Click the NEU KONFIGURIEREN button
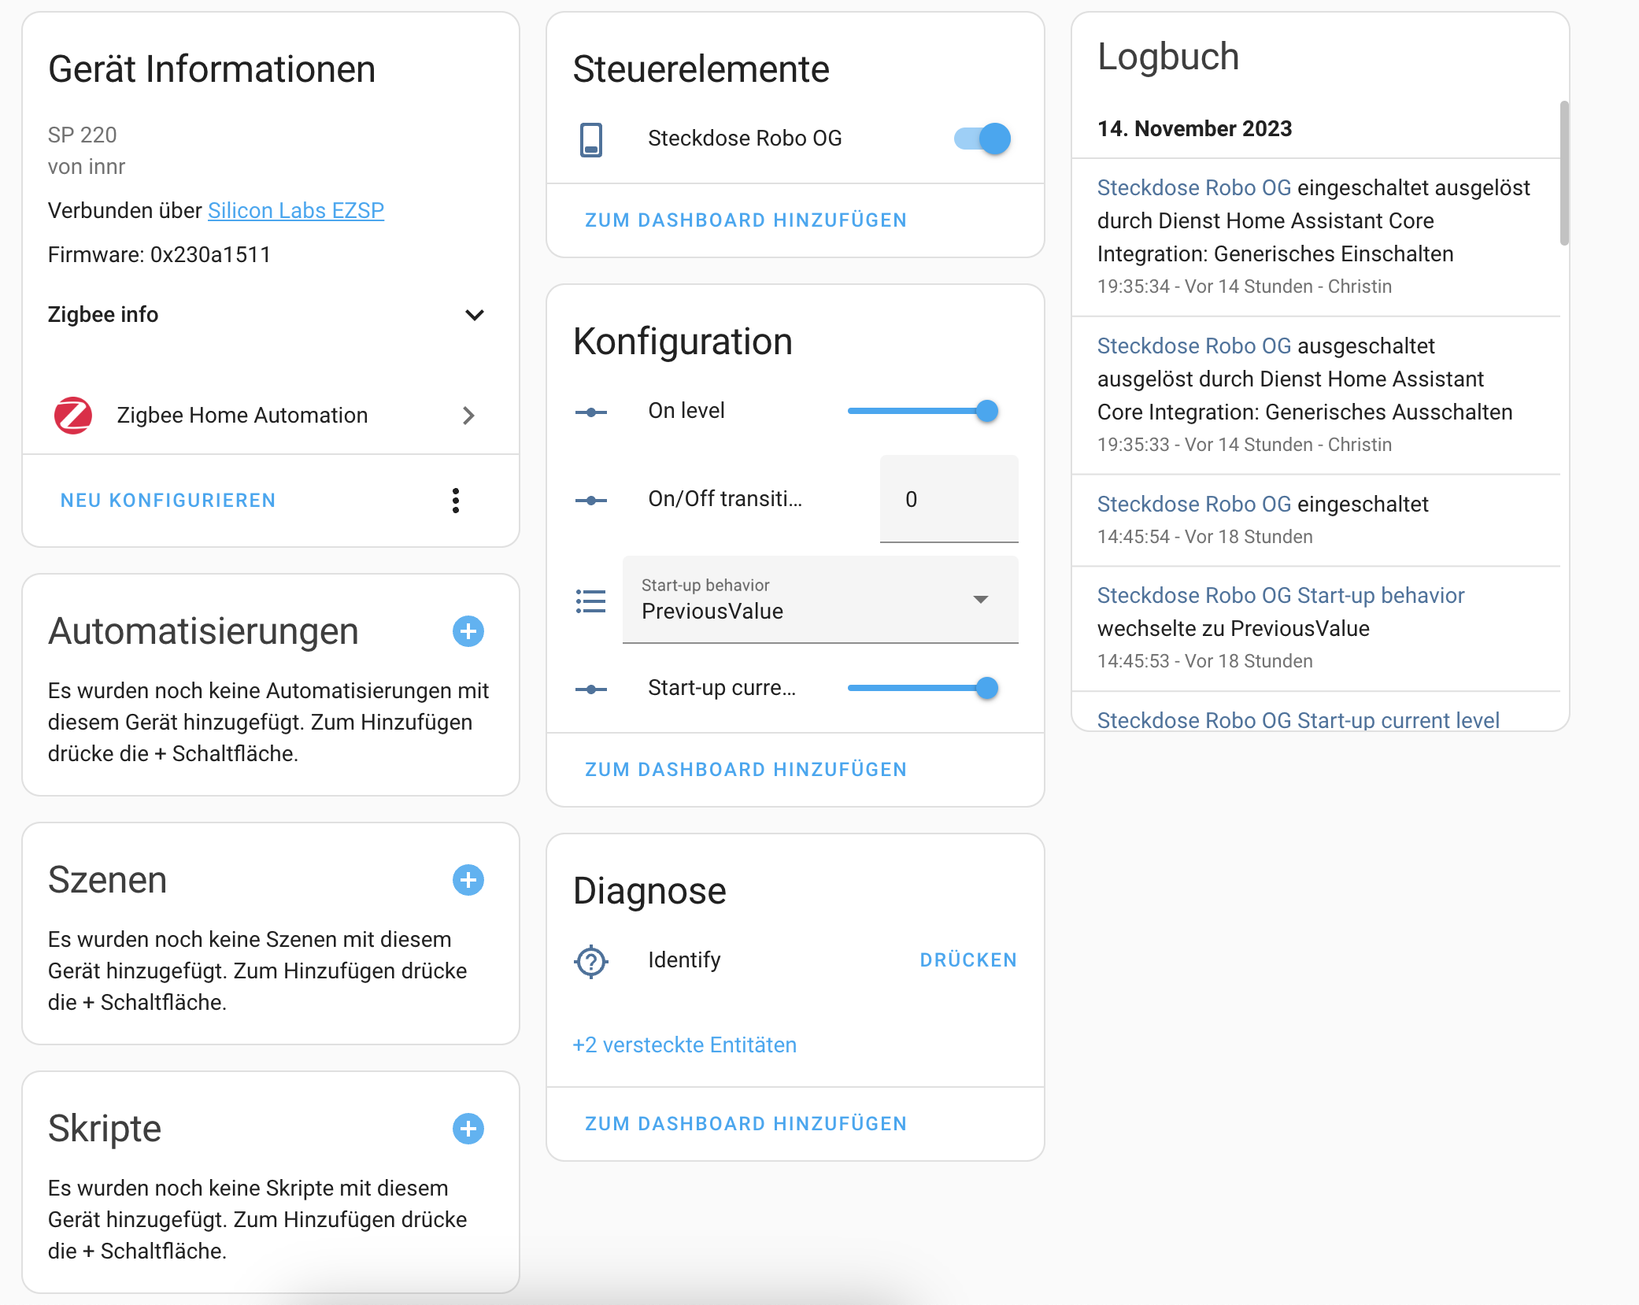This screenshot has width=1639, height=1305. (168, 501)
